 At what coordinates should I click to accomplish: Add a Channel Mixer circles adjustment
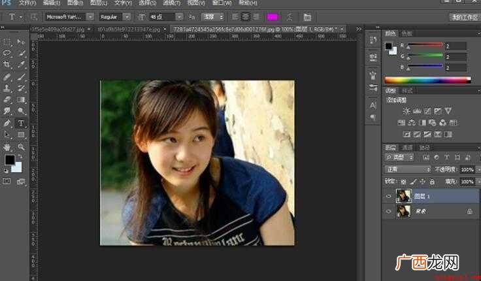click(x=442, y=123)
